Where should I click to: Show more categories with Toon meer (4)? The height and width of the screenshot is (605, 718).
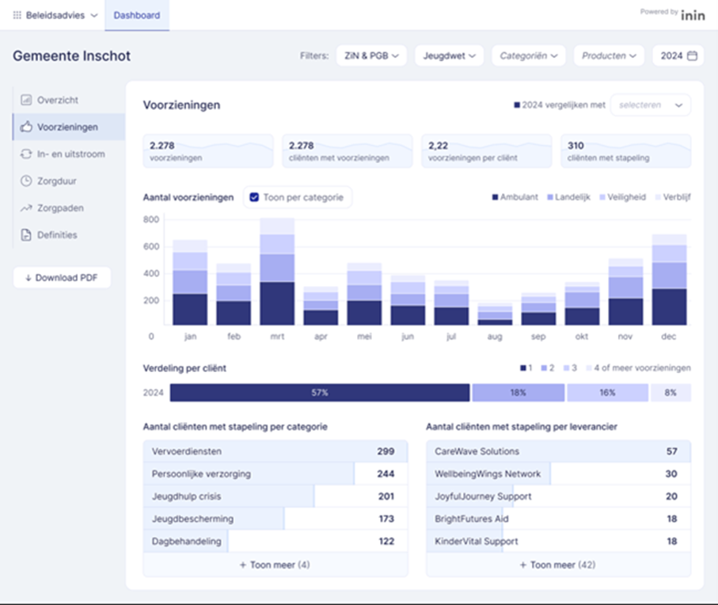275,565
